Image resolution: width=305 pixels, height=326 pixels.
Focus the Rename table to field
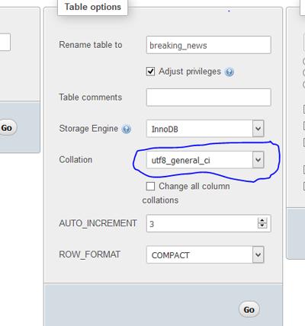[x=209, y=45]
